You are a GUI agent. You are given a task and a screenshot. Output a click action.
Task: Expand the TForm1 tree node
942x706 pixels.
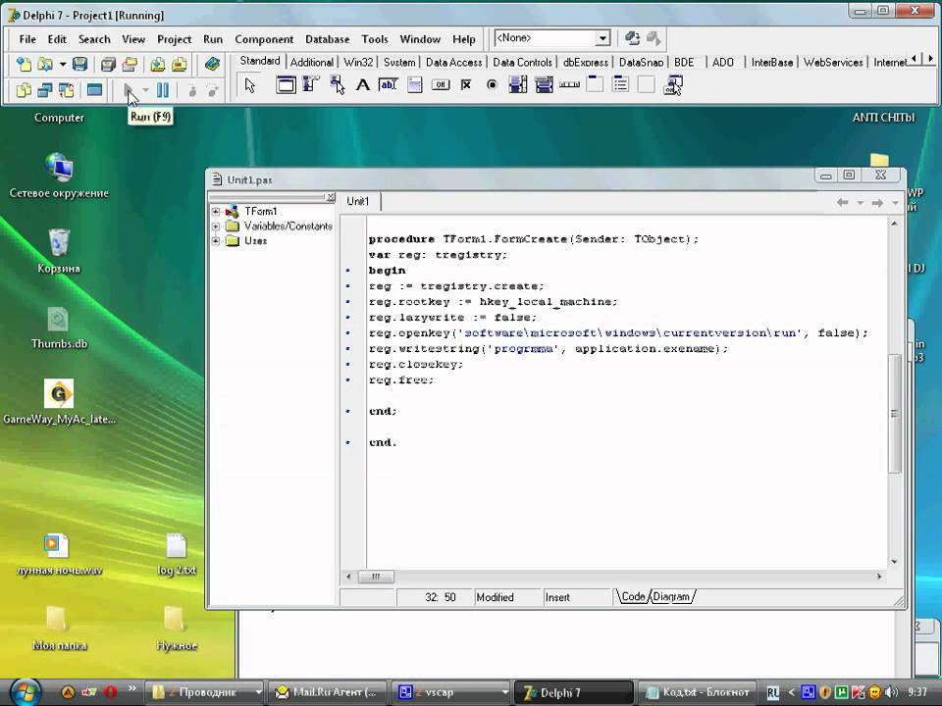(216, 212)
